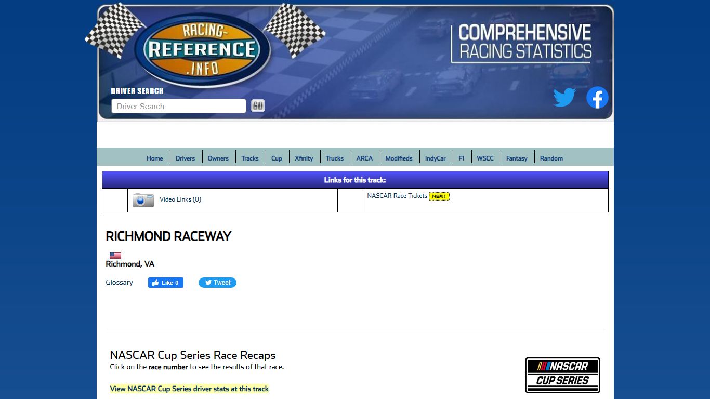The width and height of the screenshot is (710, 399).
Task: Open the Glossary link
Action: (x=119, y=283)
